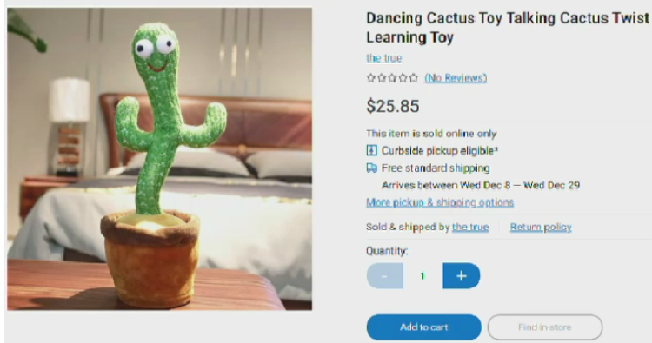The height and width of the screenshot is (343, 652).
Task: Click the Curbside pickup eligible text
Action: (440, 150)
